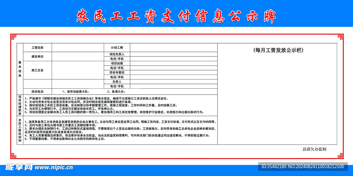Select the 施工企业 label cell
The height and width of the screenshot is (176, 353).
point(37,70)
